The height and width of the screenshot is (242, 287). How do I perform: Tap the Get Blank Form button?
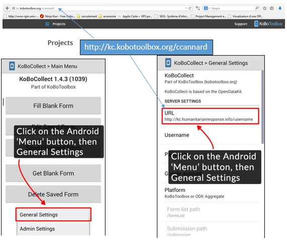(x=53, y=173)
